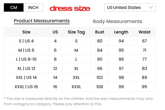Select the XXXL | US 16 row
This screenshot has width=165, height=110.
click(x=80, y=87)
